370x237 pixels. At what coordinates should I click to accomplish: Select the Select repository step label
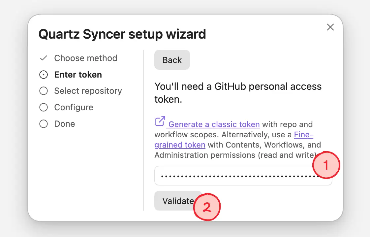click(x=88, y=91)
